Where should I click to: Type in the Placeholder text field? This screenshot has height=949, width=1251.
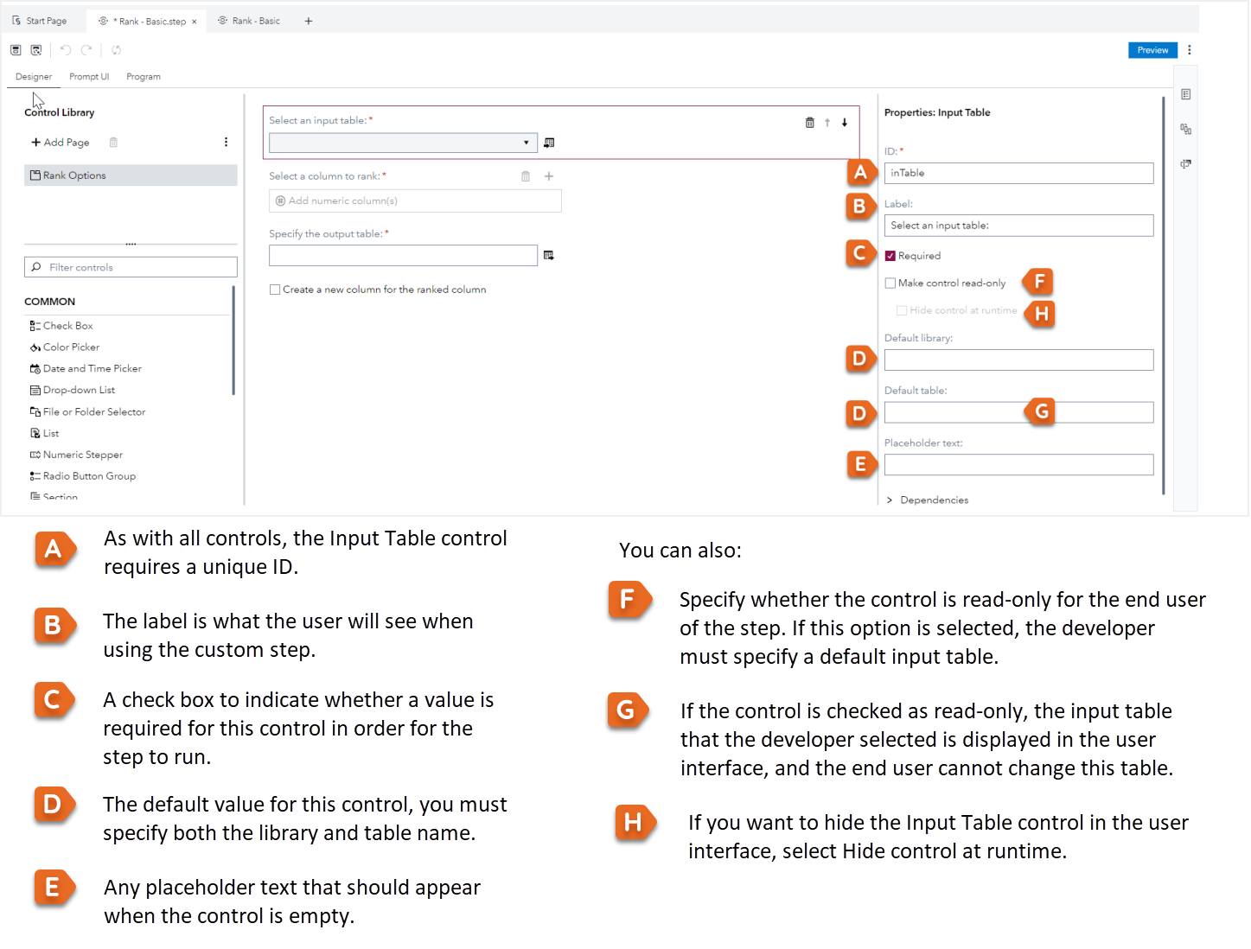[1018, 464]
